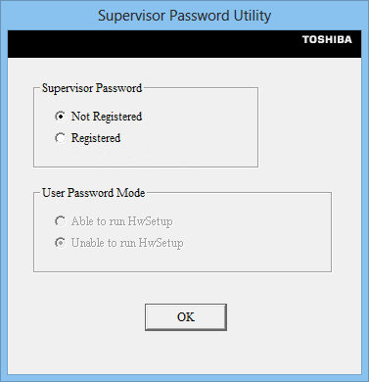
Task: Click the black header banner's empty area
Action: pos(147,44)
